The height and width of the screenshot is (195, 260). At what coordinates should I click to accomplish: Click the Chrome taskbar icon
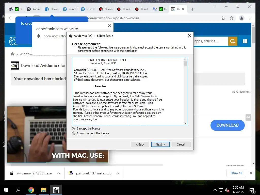pyautogui.click(x=31, y=190)
